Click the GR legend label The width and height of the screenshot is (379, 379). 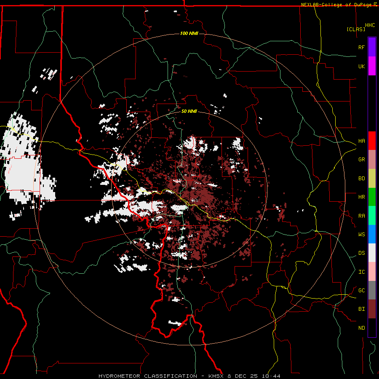click(x=361, y=160)
